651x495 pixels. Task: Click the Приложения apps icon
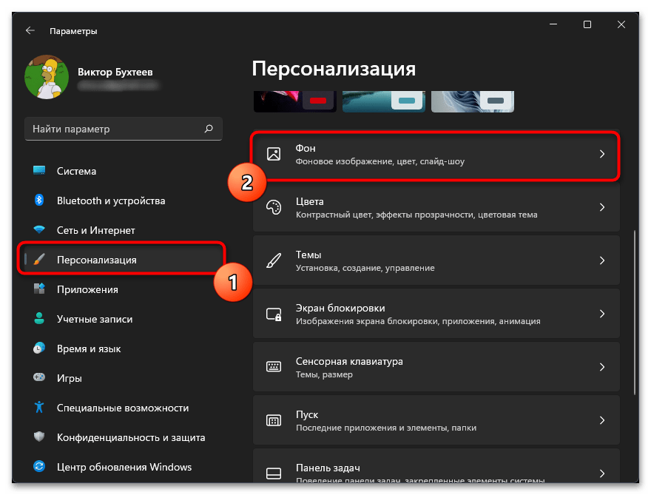(39, 289)
